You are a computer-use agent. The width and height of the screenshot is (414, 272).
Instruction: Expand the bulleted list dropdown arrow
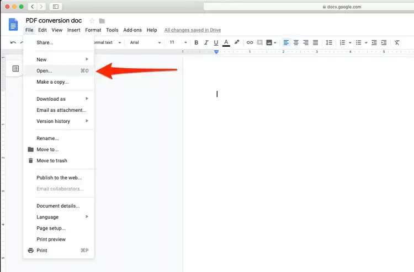tap(366, 42)
